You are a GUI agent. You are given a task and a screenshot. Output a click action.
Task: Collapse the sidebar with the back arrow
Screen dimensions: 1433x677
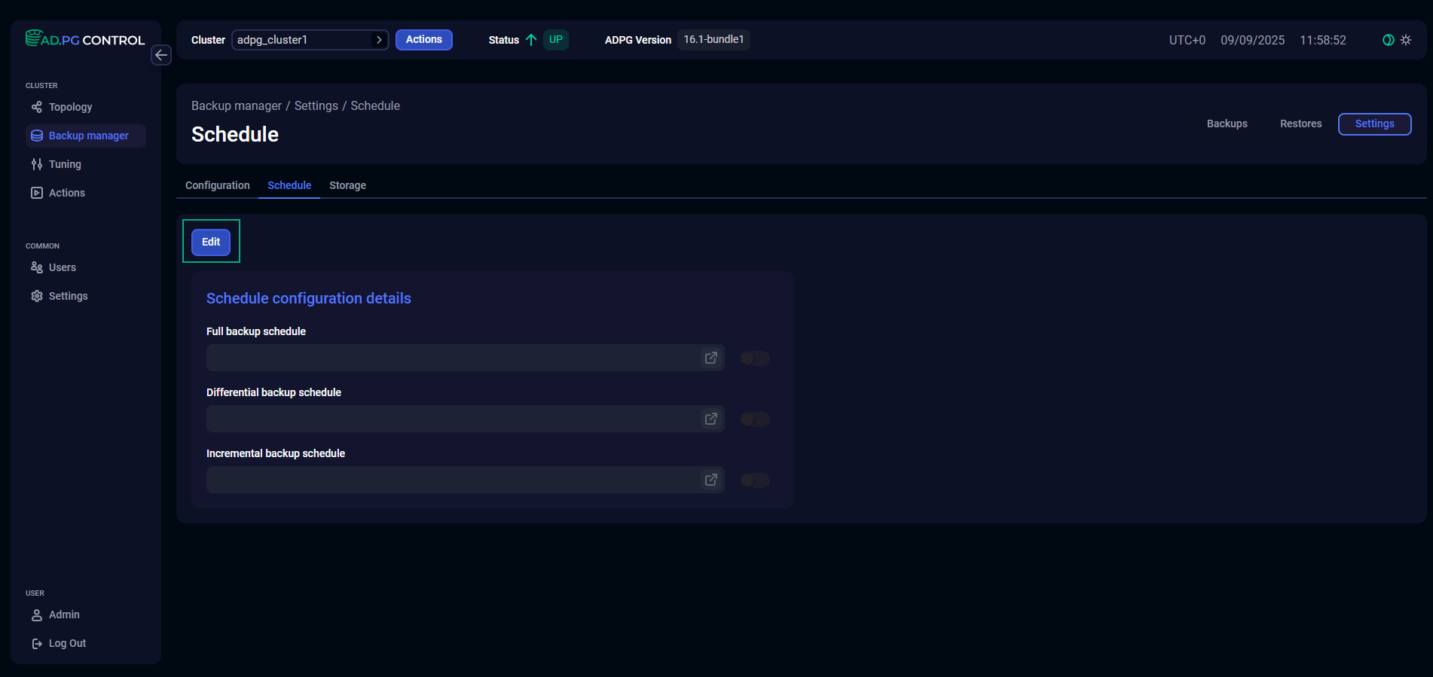pyautogui.click(x=161, y=55)
